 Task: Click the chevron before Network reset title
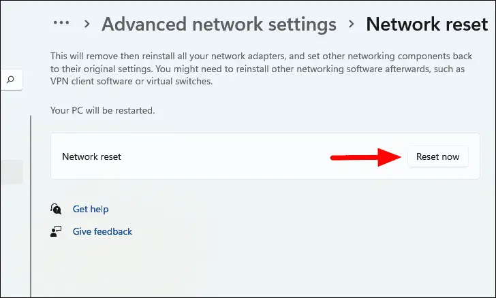352,24
